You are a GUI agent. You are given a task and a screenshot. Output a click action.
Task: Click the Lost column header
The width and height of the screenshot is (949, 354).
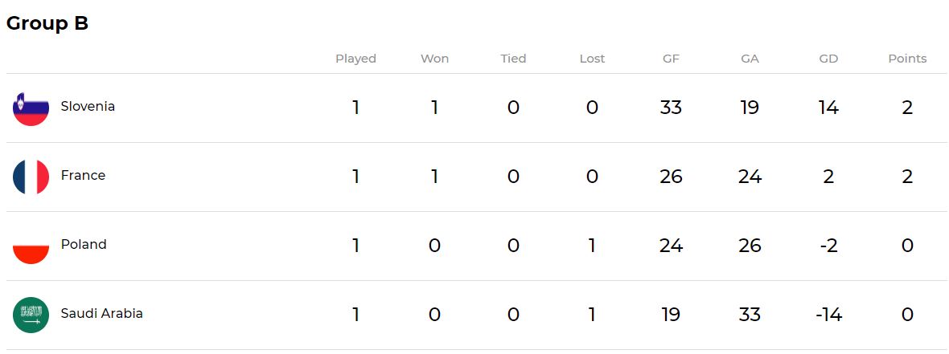coord(592,59)
